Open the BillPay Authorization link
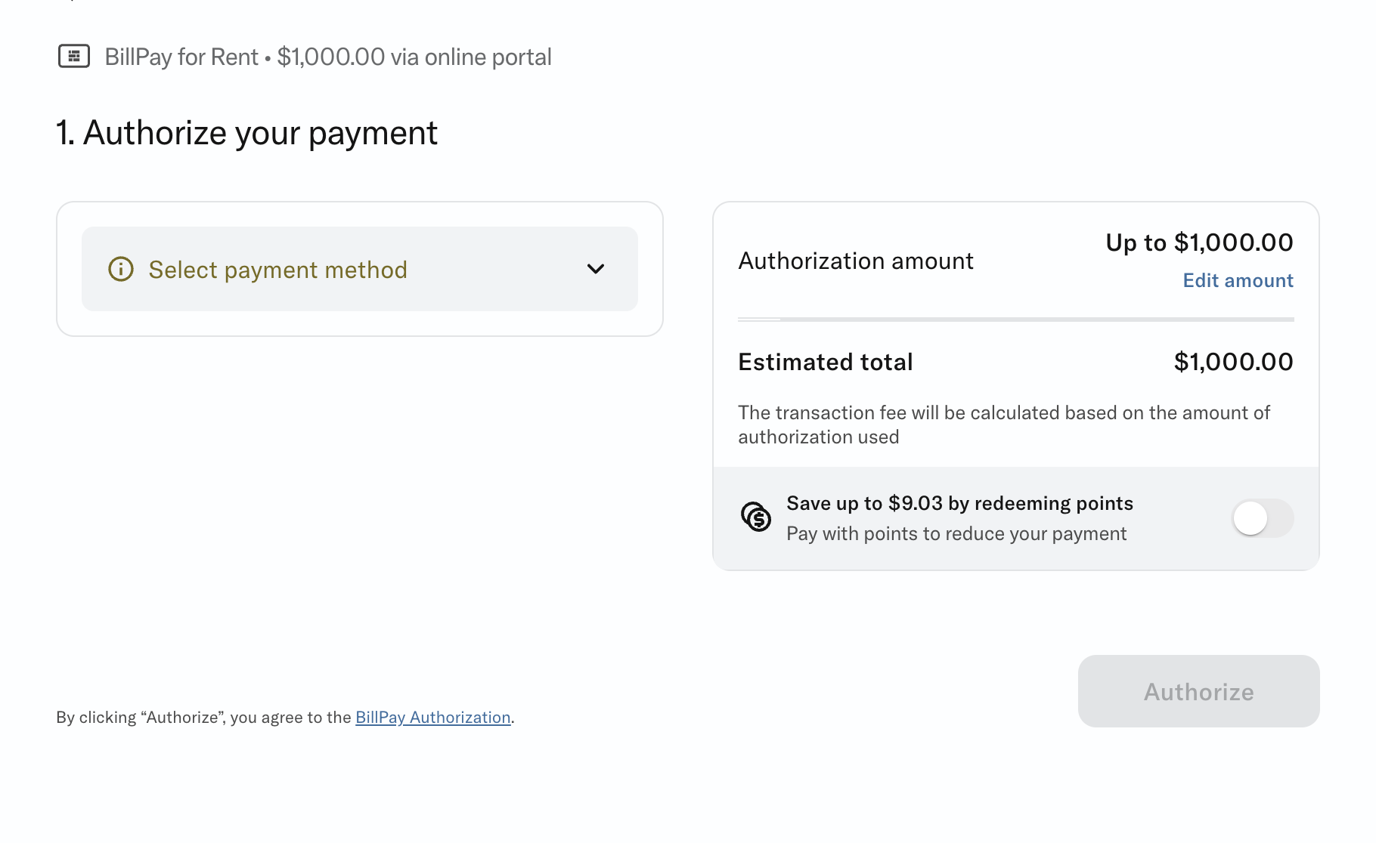1376x843 pixels. 432,717
